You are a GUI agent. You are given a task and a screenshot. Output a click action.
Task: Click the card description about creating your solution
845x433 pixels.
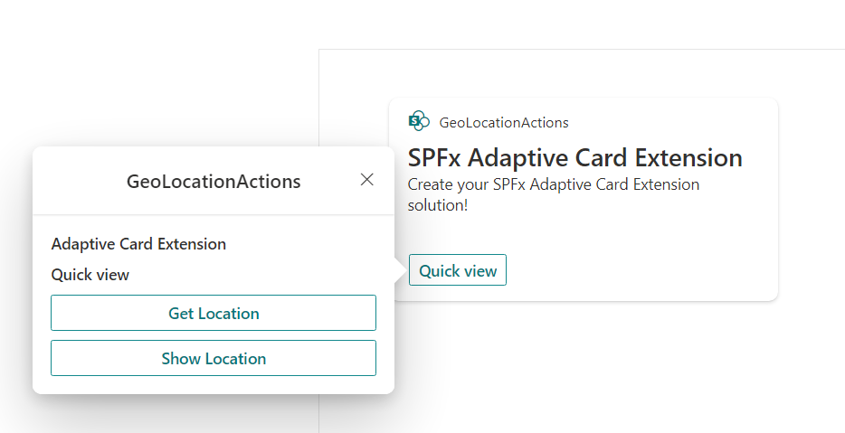point(553,194)
